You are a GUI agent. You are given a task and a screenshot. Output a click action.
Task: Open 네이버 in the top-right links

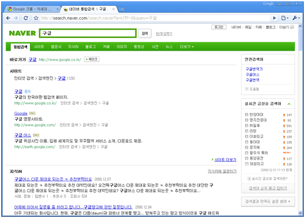pyautogui.click(x=236, y=27)
